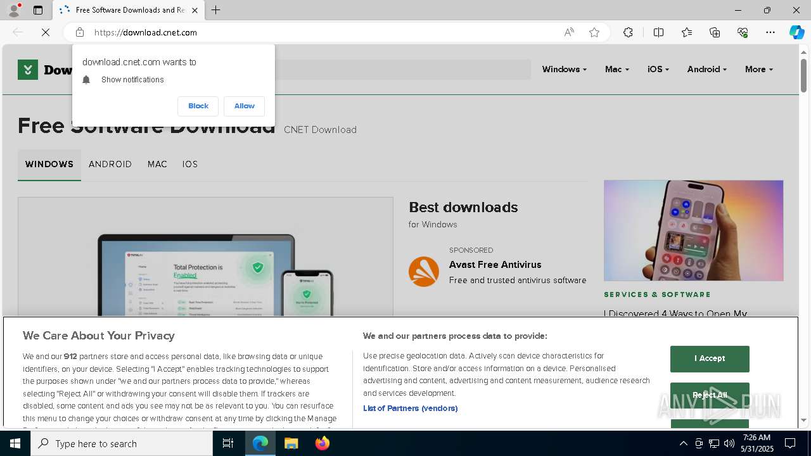Click the Avast orange logo icon
The width and height of the screenshot is (811, 456).
click(x=424, y=272)
